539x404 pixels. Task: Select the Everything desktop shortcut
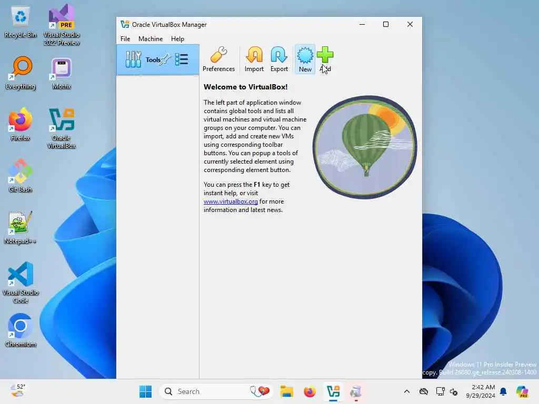click(x=21, y=73)
